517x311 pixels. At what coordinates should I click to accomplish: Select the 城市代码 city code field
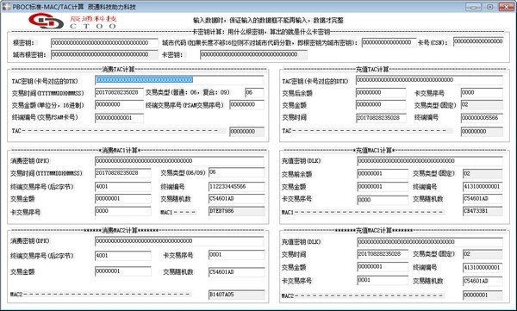[388, 42]
